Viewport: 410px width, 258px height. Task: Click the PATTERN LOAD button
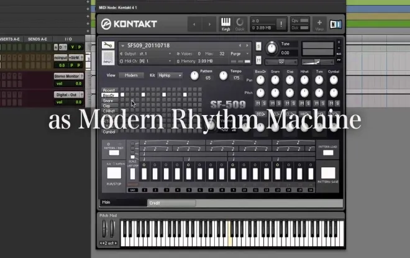[328, 153]
